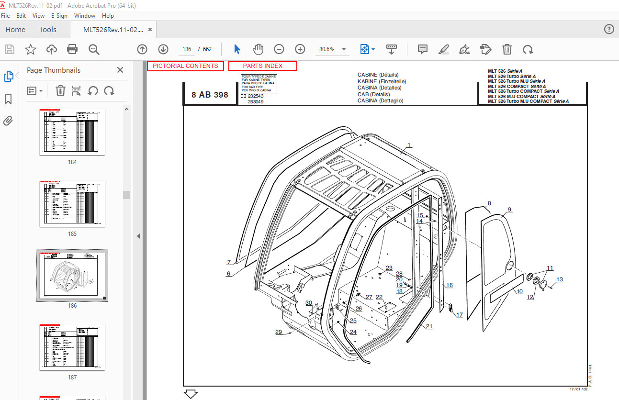Image resolution: width=619 pixels, height=400 pixels.
Task: Expand fit page tool dropdown arrow
Action: click(373, 49)
